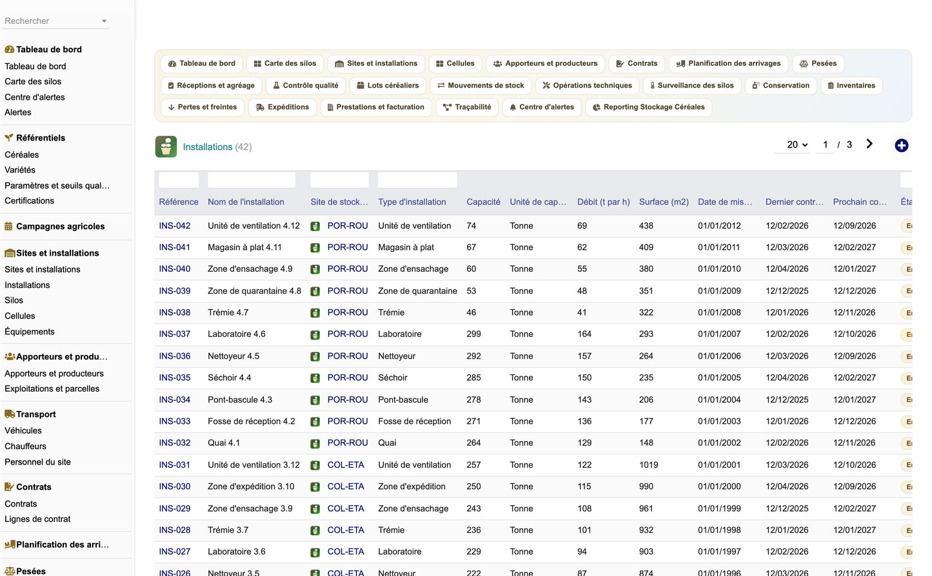
Task: Sort by Débit (t par h) column header
Action: [604, 202]
